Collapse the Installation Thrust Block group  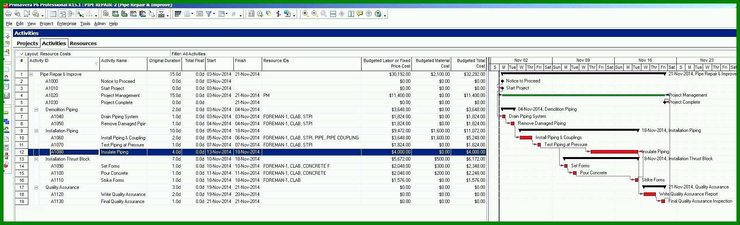tap(36, 159)
